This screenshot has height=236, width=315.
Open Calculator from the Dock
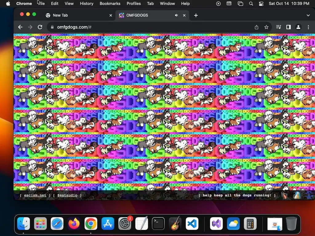click(250, 223)
